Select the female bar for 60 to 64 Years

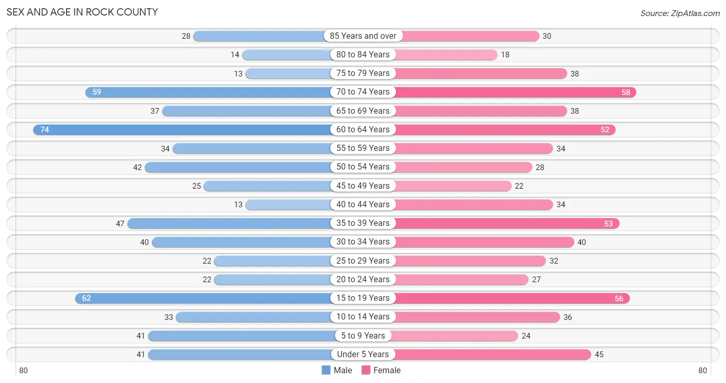coord(505,130)
